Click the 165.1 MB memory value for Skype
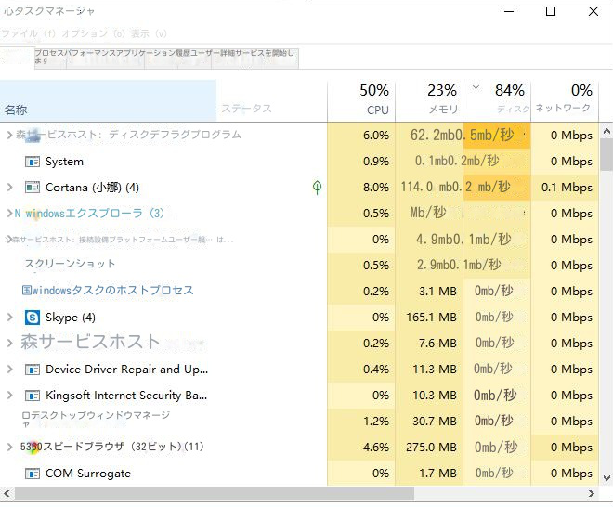 click(x=431, y=318)
